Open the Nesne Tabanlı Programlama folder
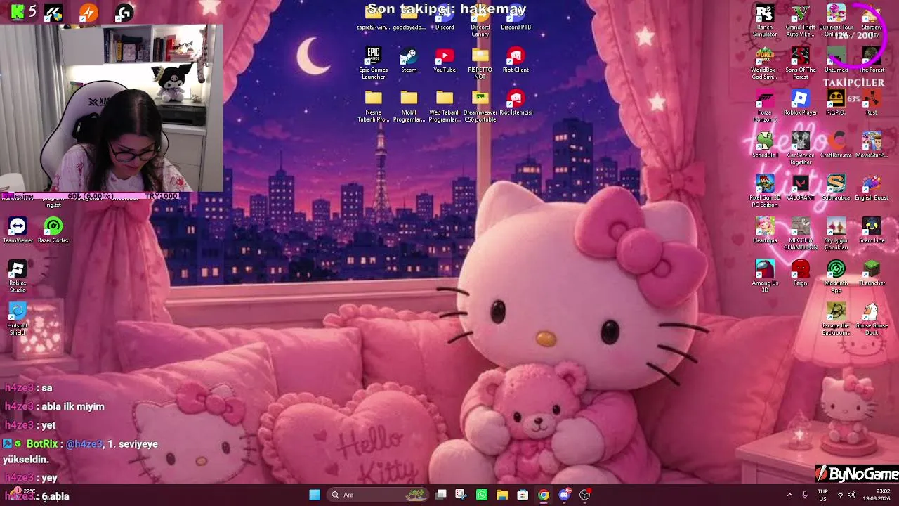This screenshot has width=899, height=506. (373, 106)
